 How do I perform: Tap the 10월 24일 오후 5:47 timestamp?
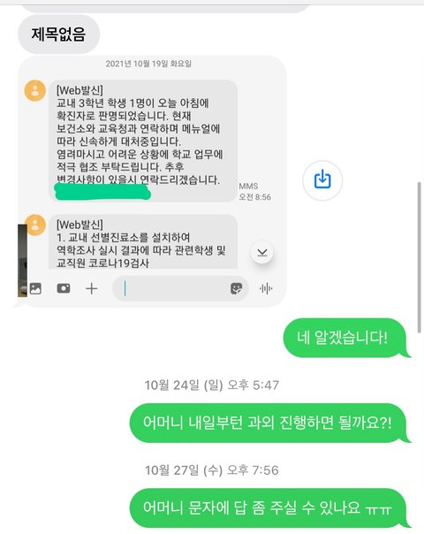(x=212, y=385)
